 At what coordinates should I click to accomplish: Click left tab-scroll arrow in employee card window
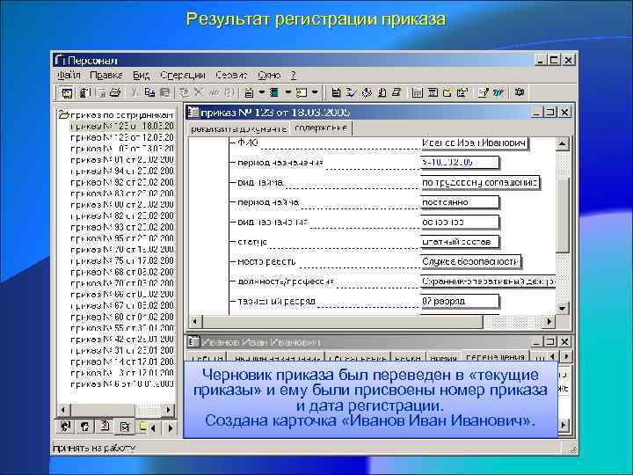coord(552,356)
